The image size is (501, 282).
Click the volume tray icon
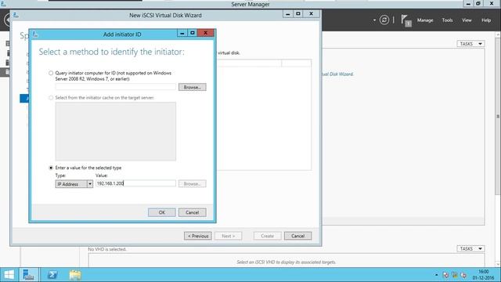(x=463, y=275)
